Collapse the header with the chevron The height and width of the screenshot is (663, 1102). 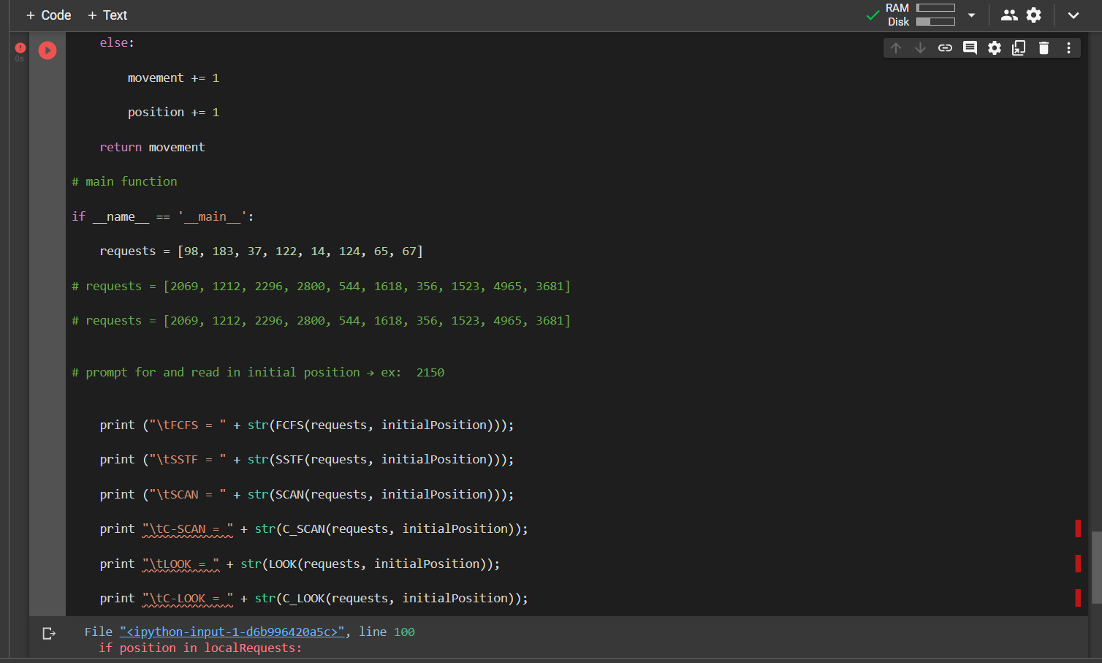tap(1073, 15)
